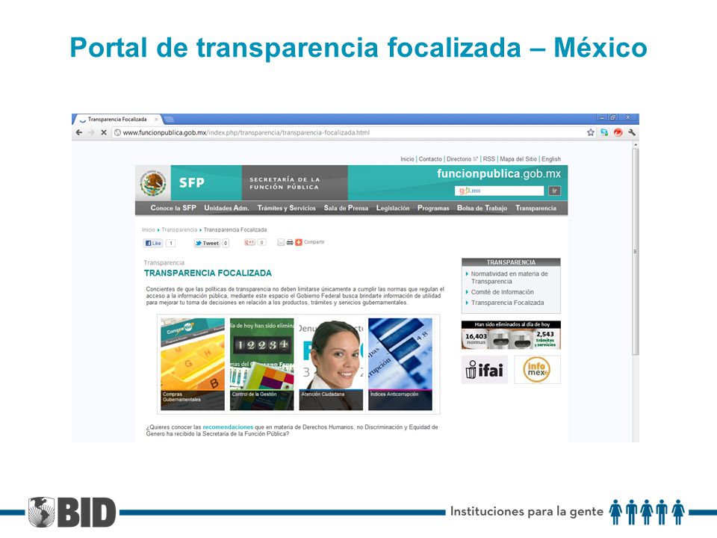The width and height of the screenshot is (717, 538).
Task: Click the ifai logo
Action: click(485, 370)
